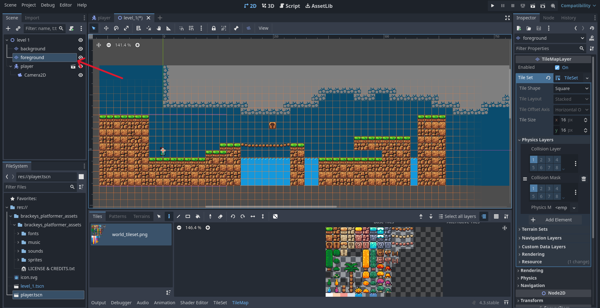Flip tile horizontally
This screenshot has width=600, height=308.
(253, 216)
